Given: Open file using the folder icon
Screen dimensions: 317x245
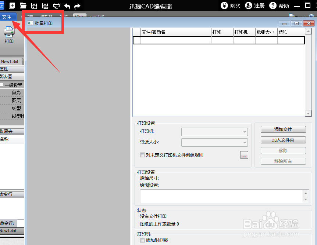Looking at the screenshot, I should click(23, 6).
